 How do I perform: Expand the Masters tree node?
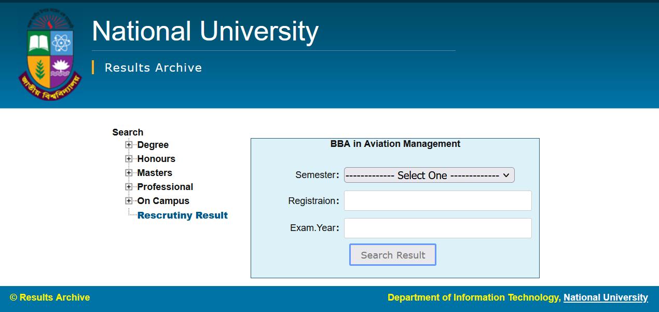pos(129,173)
